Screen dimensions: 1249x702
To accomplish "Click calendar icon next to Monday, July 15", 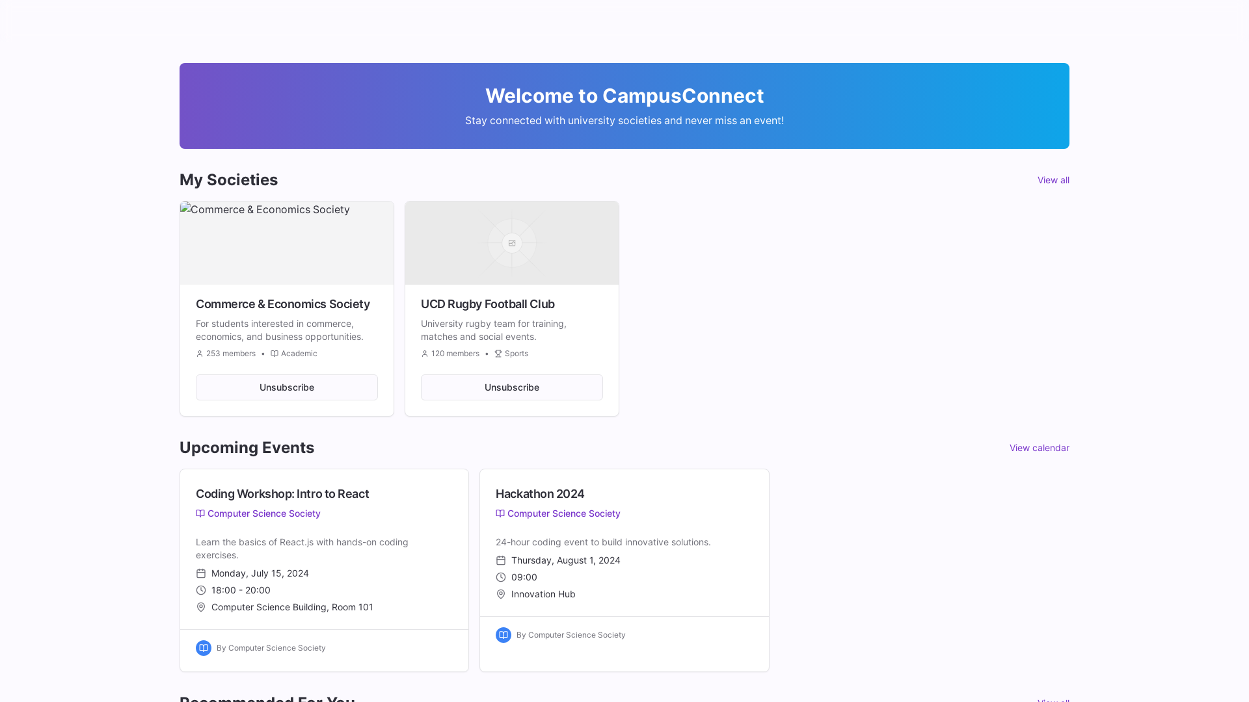I will [201, 573].
